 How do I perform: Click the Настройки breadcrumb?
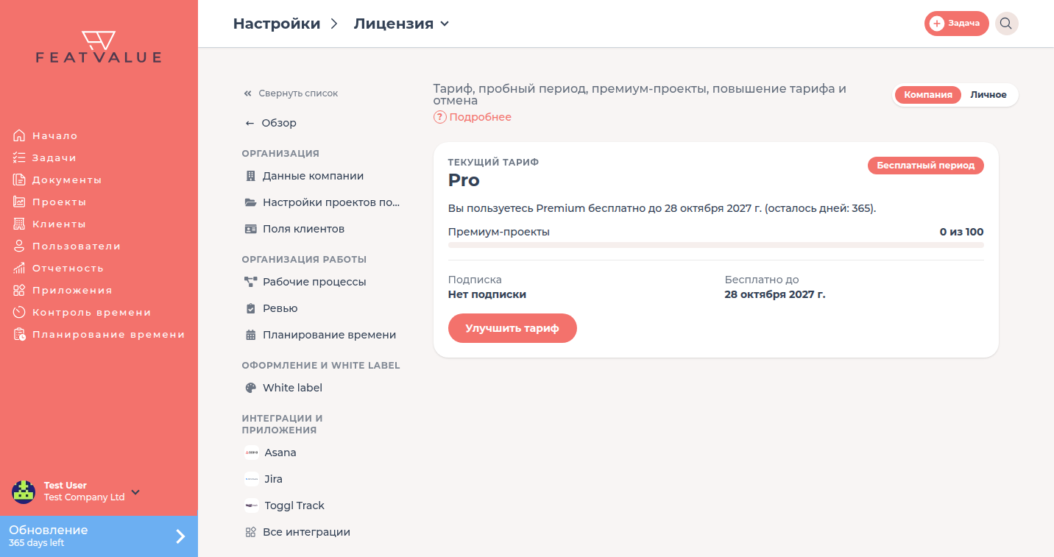[277, 24]
